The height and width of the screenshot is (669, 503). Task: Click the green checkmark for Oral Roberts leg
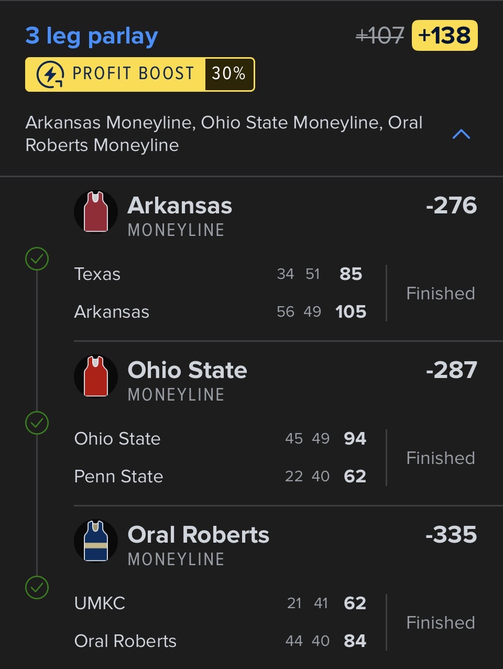37,588
